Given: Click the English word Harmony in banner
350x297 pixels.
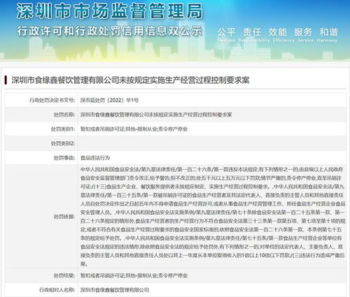Looking at the screenshot, I should (327, 41).
